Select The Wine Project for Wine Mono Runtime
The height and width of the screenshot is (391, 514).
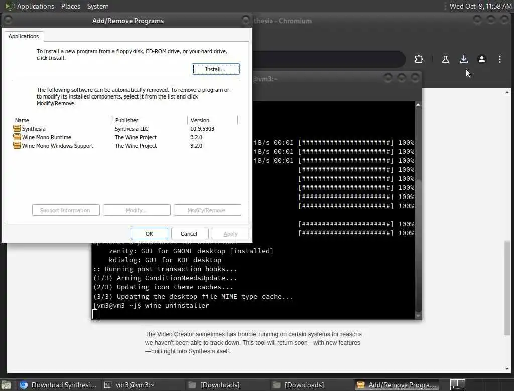136,137
